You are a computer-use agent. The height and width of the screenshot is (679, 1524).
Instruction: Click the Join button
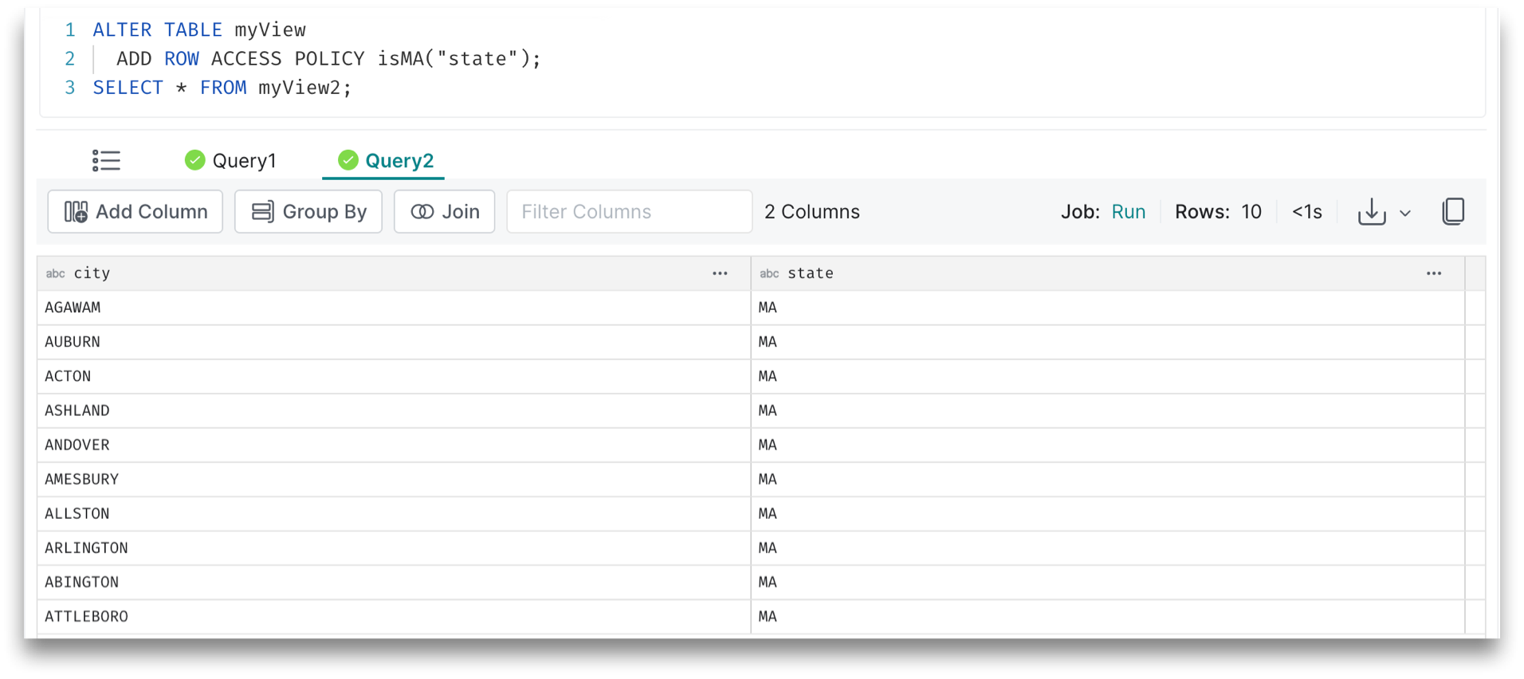444,212
